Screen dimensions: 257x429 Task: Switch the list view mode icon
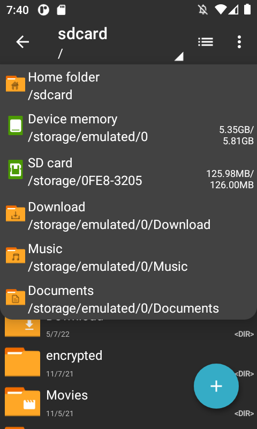[206, 42]
